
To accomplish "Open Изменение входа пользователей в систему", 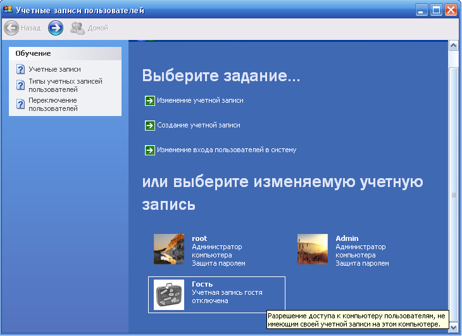I will (x=227, y=150).
